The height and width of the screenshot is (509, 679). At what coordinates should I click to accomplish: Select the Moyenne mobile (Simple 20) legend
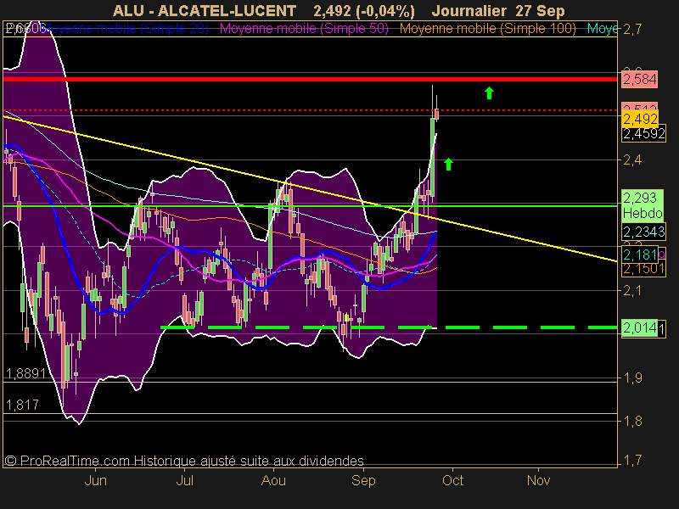point(126,29)
